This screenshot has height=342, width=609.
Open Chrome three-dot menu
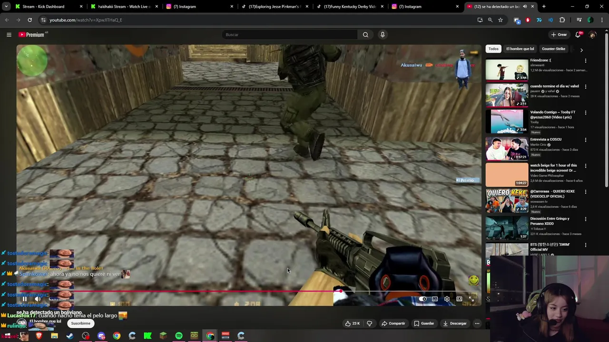tap(602, 20)
